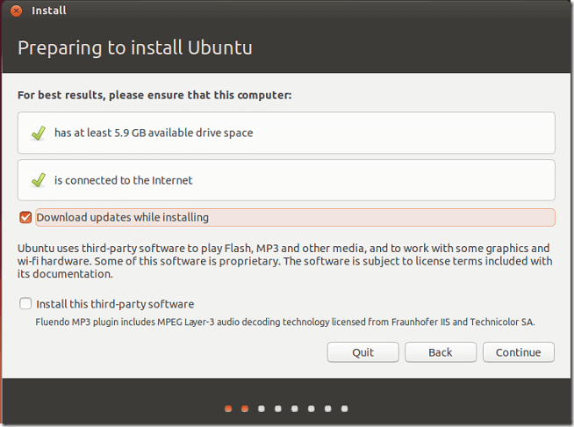Click the 5.9 GB drive space requirement row
The image size is (574, 427).
(286, 133)
